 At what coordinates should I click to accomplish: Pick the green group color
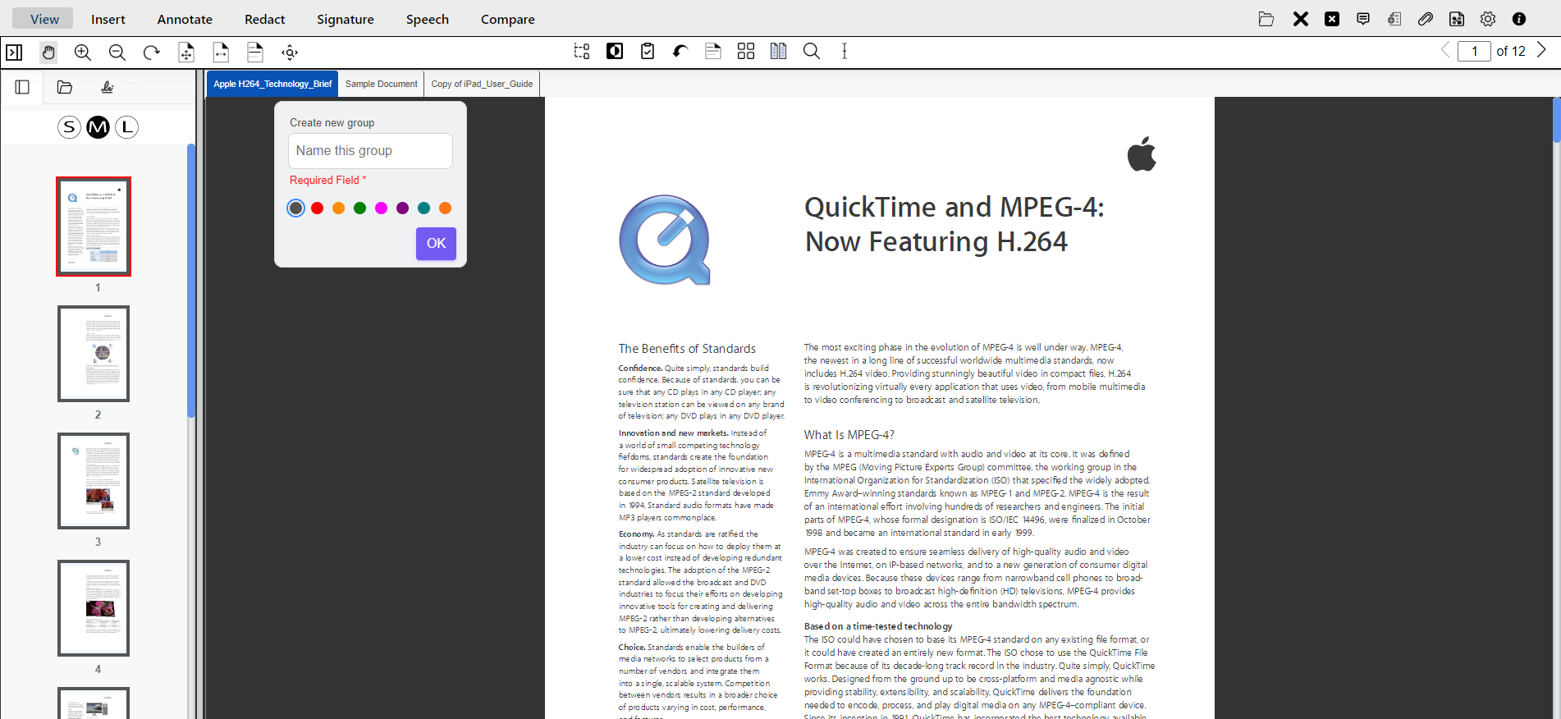coord(359,208)
